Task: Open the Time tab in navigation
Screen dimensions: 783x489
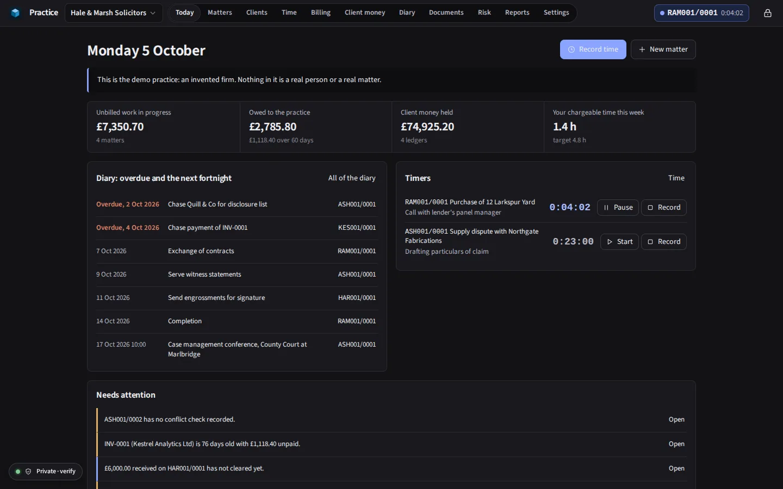Action: click(x=289, y=12)
